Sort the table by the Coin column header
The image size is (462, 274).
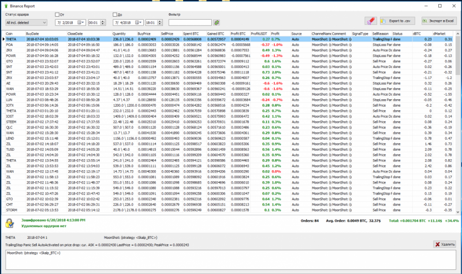14,34
